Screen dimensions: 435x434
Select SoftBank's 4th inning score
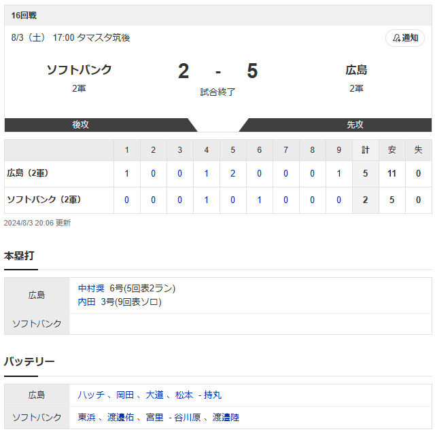(x=206, y=200)
